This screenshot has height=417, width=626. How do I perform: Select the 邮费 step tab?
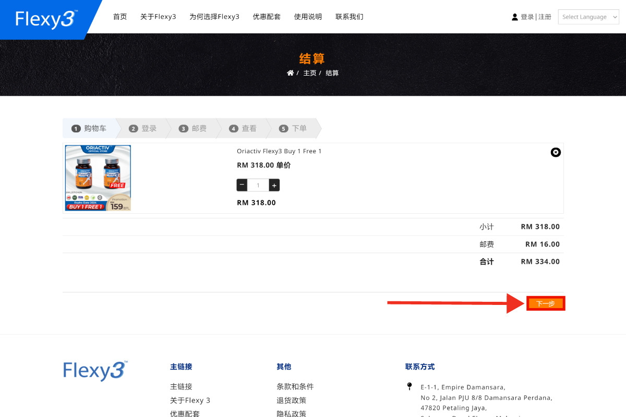click(x=193, y=128)
